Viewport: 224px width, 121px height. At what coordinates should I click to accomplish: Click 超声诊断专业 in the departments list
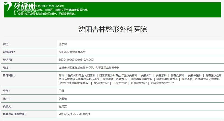tap(139, 83)
